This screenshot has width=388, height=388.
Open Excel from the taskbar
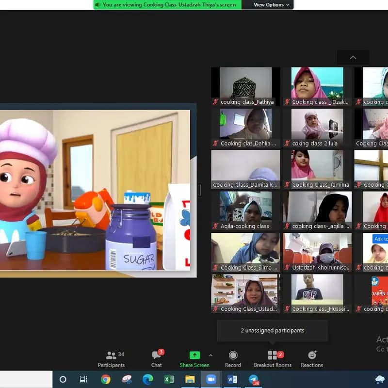[169, 379]
